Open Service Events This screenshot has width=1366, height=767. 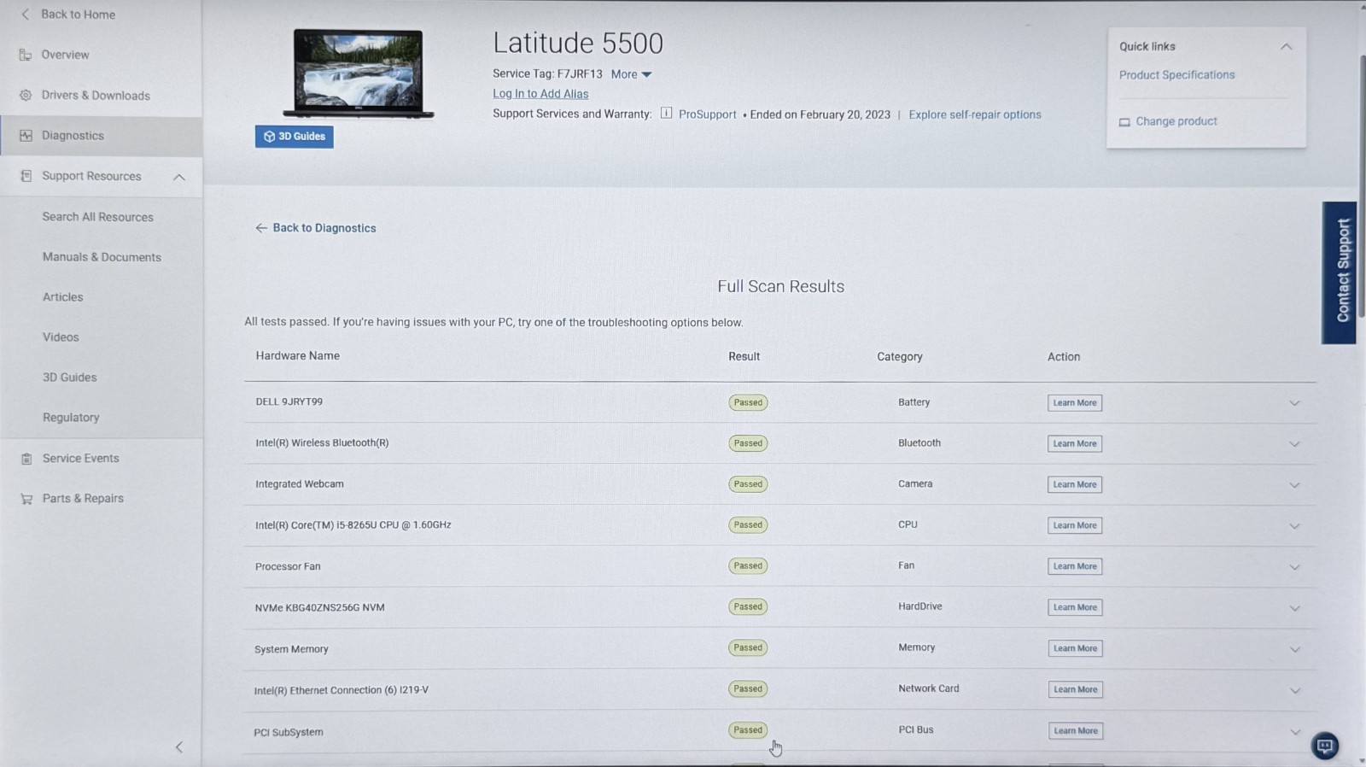[81, 459]
